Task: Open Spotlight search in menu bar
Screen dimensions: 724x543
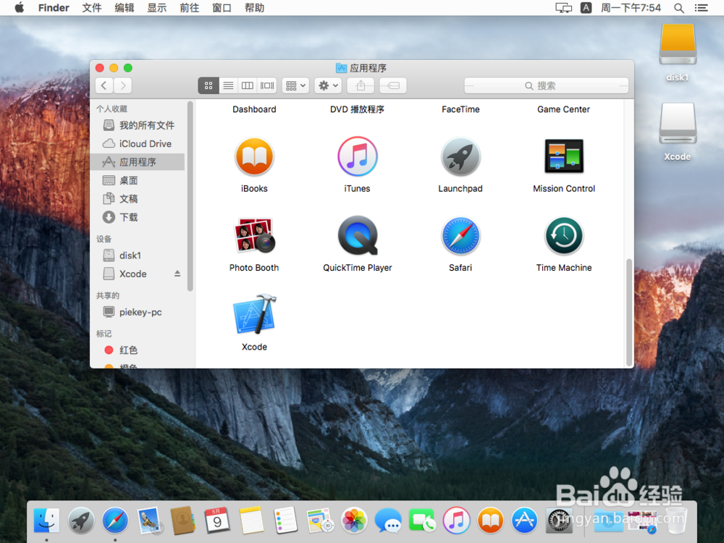Action: 679,8
